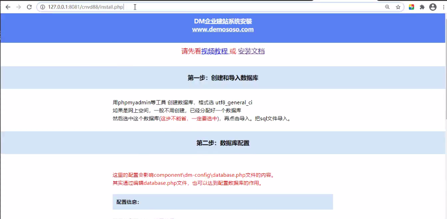The width and height of the screenshot is (447, 219).
Task: Go back to the previous page
Action: pyautogui.click(x=8, y=7)
